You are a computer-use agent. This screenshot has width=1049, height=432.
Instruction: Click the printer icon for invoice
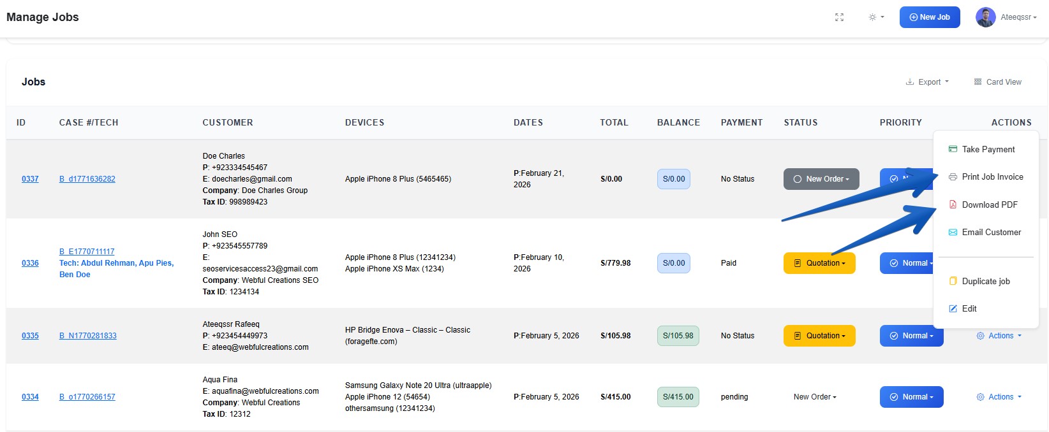[x=953, y=176]
